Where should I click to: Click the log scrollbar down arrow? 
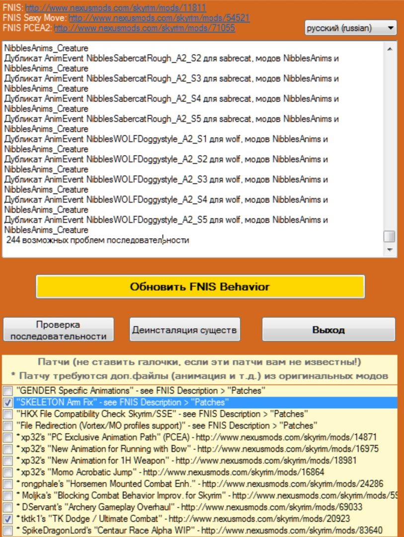point(390,249)
